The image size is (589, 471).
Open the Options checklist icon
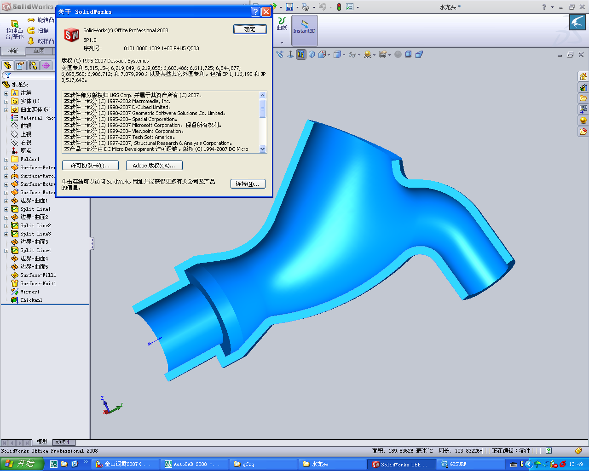[350, 7]
